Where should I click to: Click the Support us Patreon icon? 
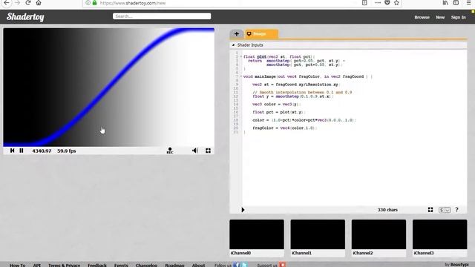click(282, 265)
